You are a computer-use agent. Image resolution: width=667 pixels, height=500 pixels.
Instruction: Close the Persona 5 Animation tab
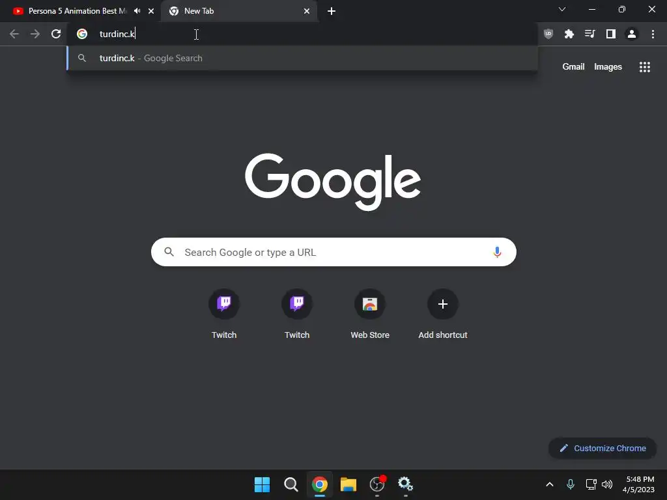tap(151, 11)
